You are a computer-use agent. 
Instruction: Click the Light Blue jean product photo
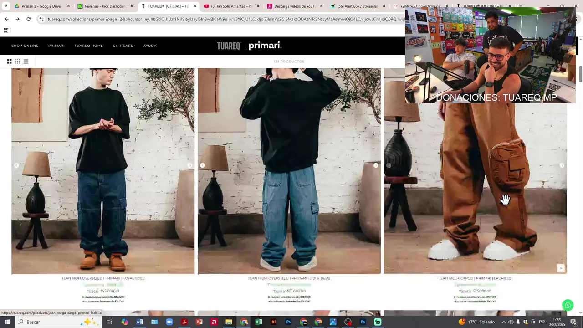click(289, 171)
